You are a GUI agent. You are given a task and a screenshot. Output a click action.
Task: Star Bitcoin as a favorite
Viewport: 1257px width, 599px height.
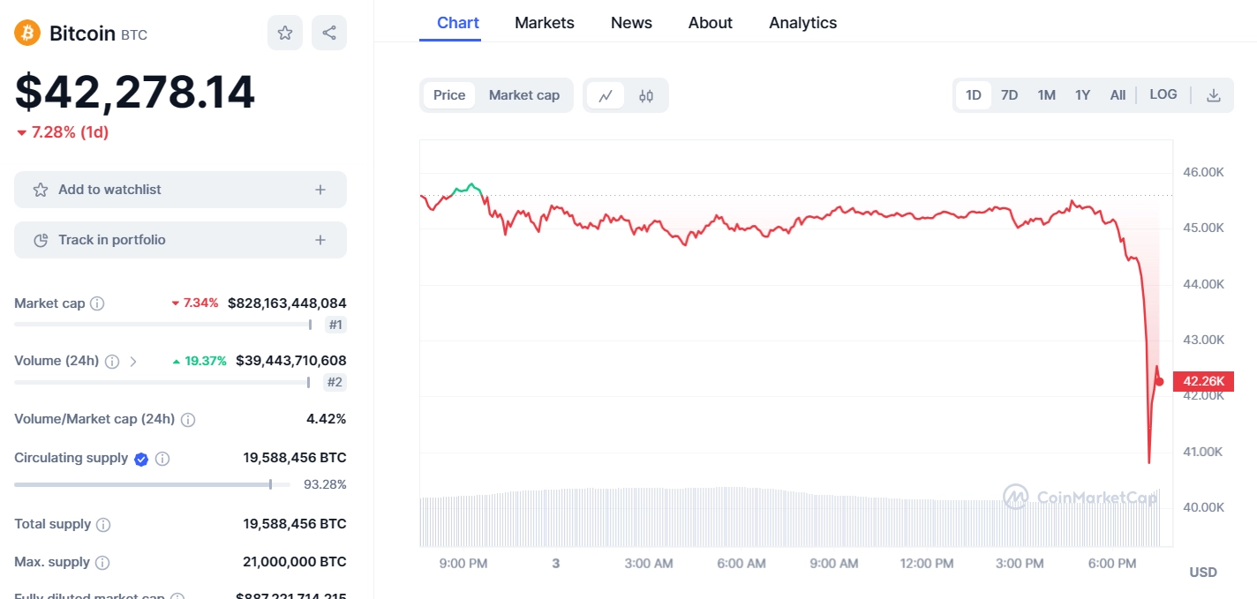click(285, 33)
